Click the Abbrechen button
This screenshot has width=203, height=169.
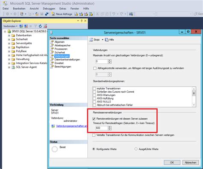pyautogui.click(x=191, y=163)
